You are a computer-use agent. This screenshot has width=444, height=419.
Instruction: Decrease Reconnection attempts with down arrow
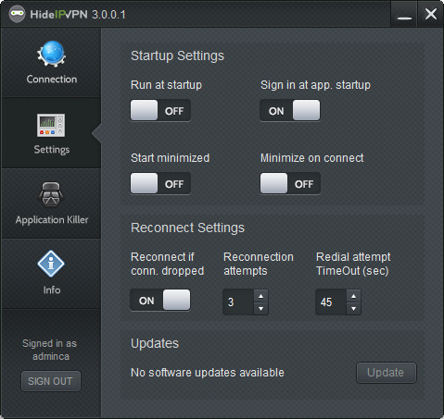261,309
